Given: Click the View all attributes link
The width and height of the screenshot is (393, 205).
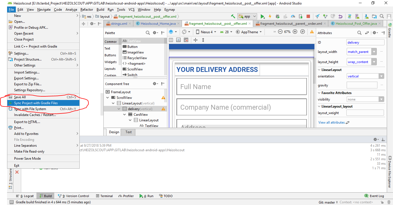Looking at the screenshot, I should (331, 122).
